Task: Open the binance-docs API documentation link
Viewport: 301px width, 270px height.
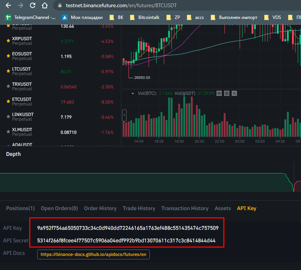Action: (x=93, y=254)
